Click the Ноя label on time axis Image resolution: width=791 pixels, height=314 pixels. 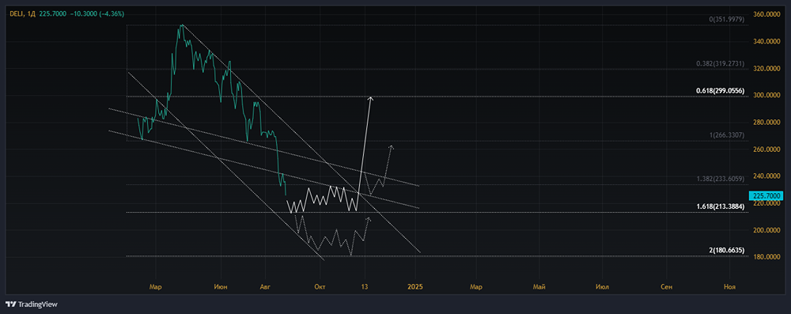point(729,287)
